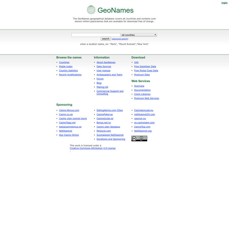Visit the Pelisivut.com link

104,131
